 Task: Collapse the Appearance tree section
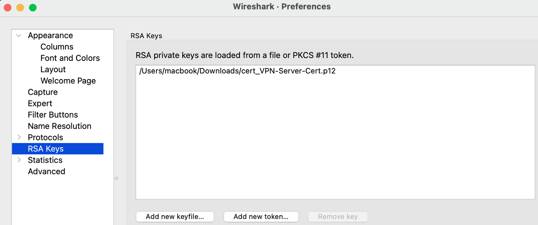(x=19, y=35)
